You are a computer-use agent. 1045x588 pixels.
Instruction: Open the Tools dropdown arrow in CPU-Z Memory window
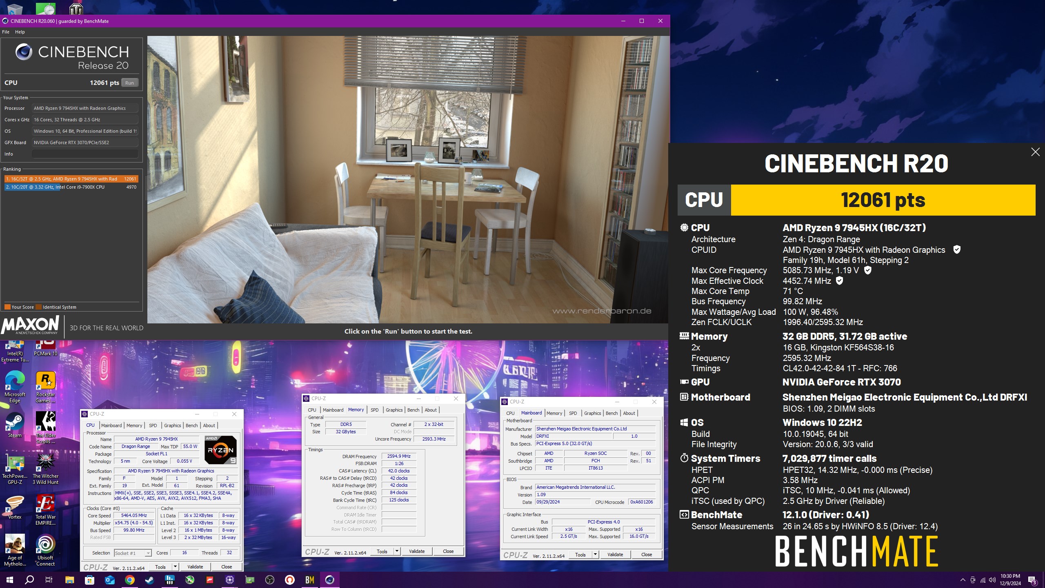pyautogui.click(x=397, y=551)
